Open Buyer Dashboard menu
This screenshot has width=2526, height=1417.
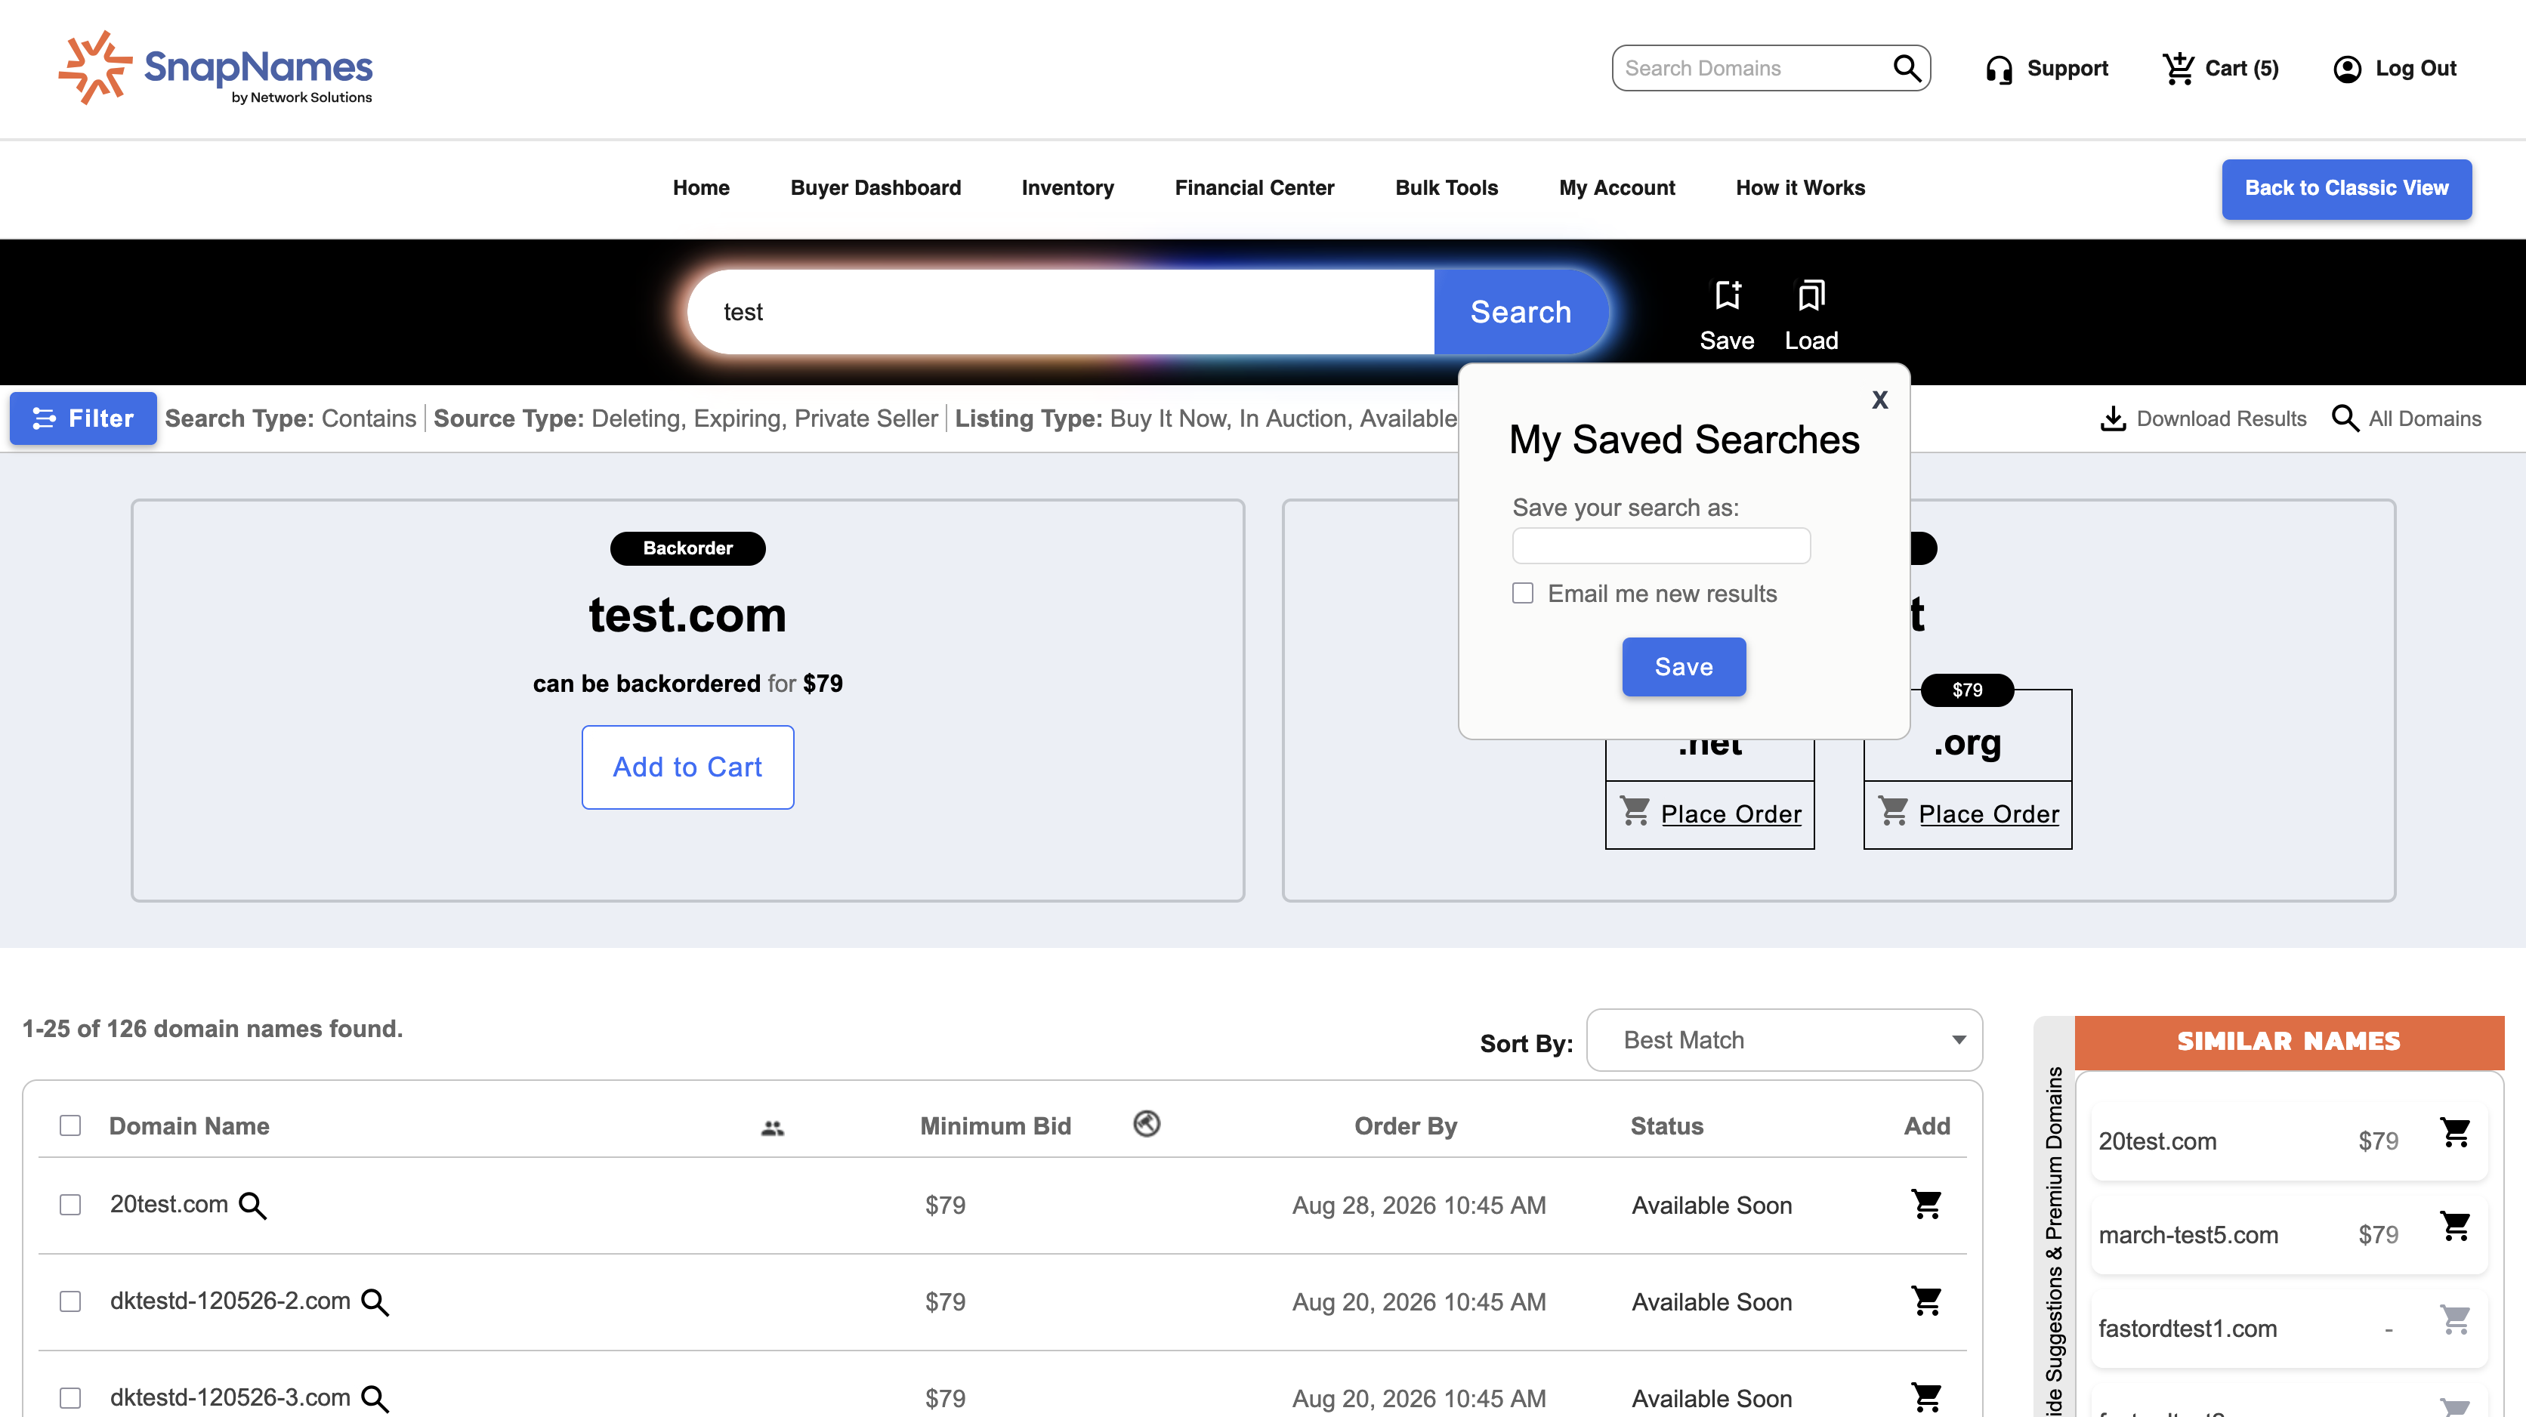(875, 187)
